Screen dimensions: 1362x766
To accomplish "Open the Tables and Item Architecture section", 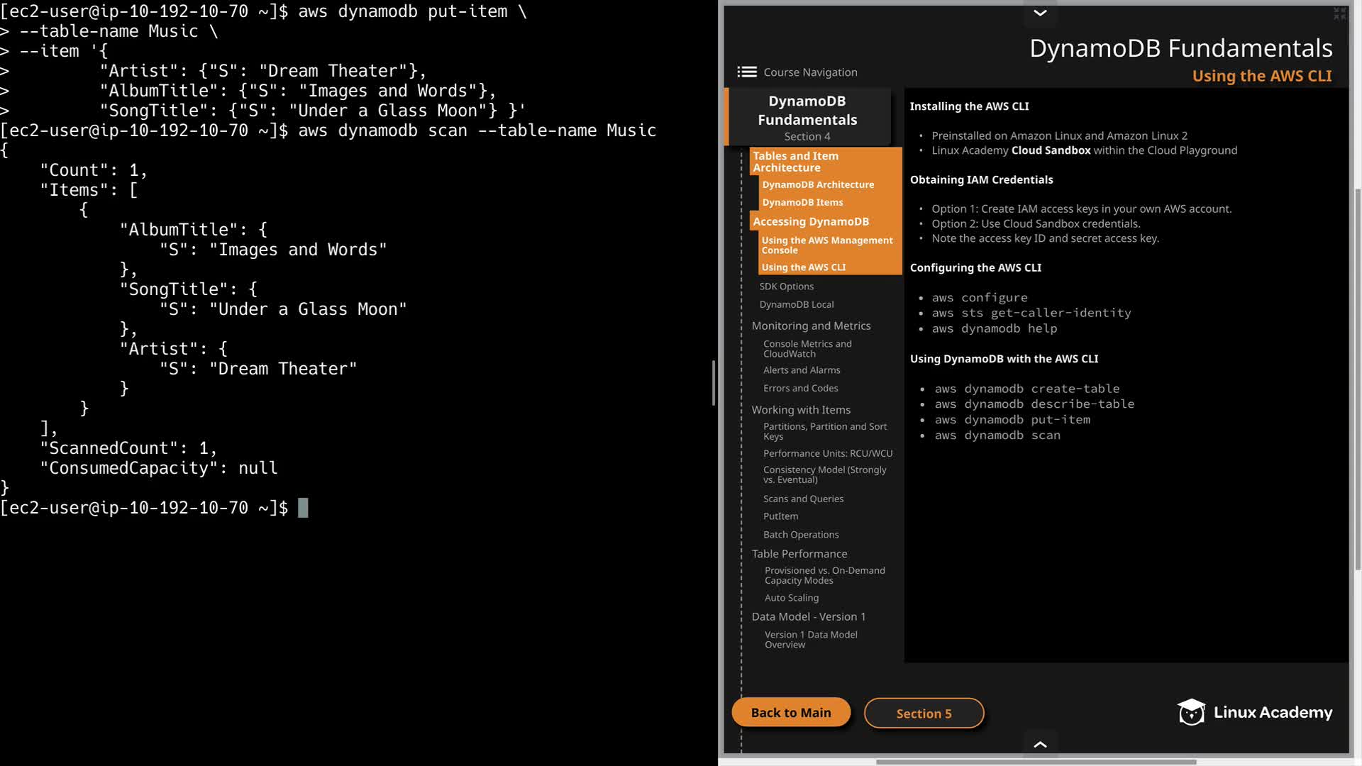I will pos(795,162).
